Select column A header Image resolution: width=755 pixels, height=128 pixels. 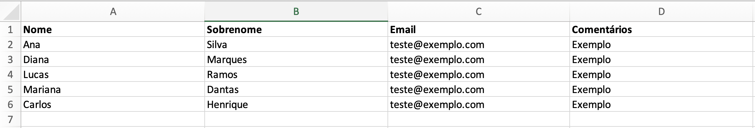[x=113, y=12]
